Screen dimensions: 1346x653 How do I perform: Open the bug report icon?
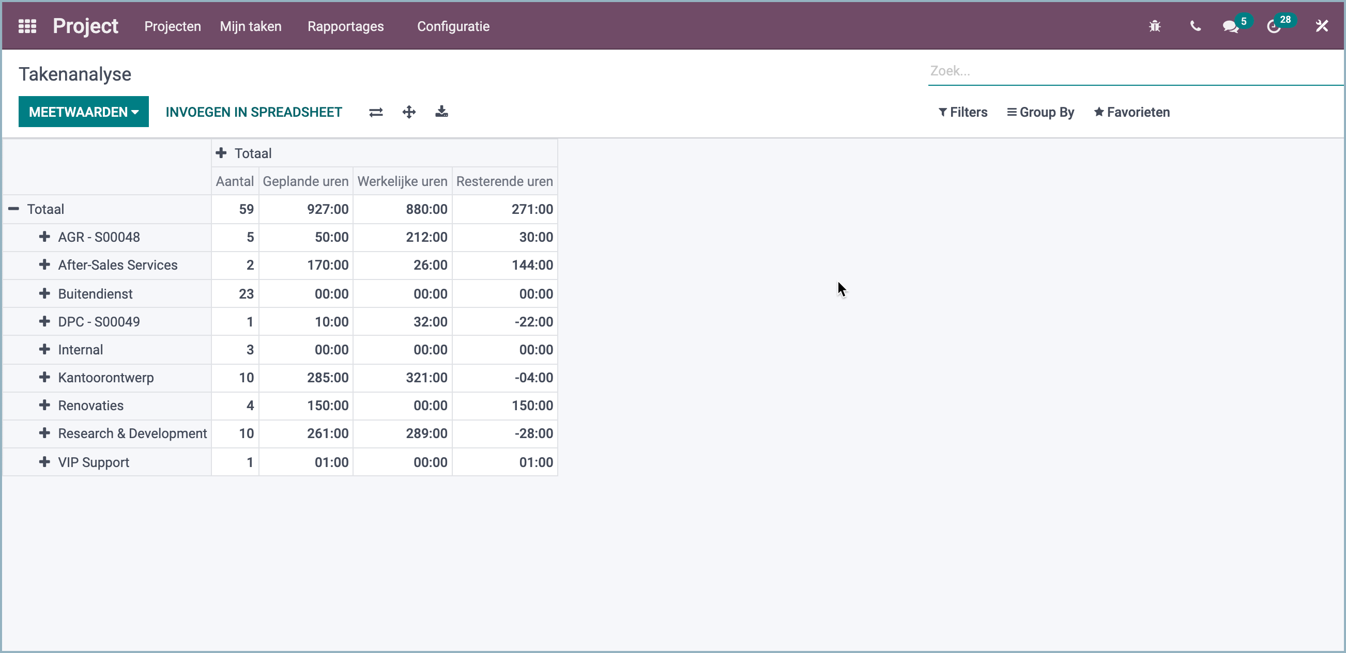[1155, 26]
